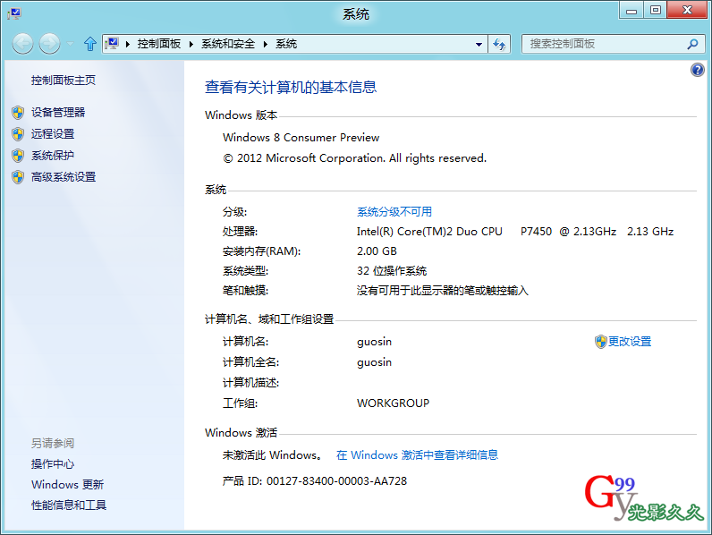712x535 pixels.
Task: Maximize the 系统 window
Action: pos(656,10)
